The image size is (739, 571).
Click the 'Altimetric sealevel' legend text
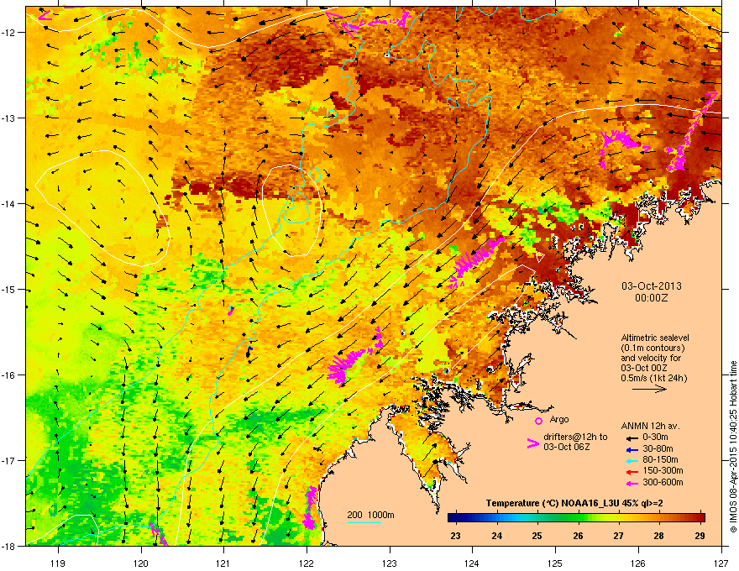click(655, 338)
